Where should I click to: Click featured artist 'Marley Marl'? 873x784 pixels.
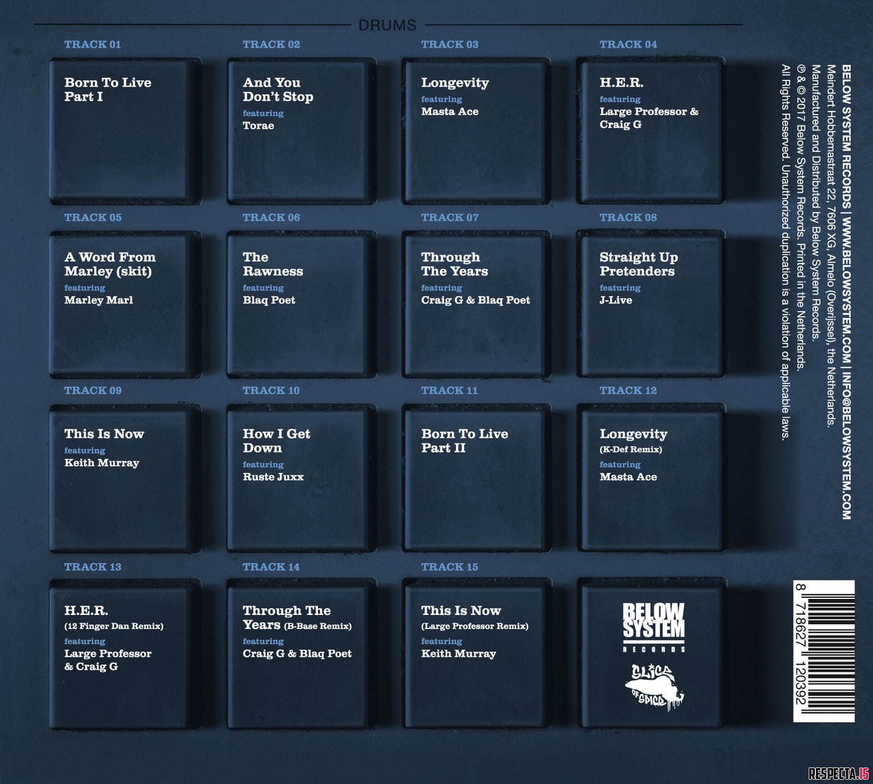tap(99, 300)
